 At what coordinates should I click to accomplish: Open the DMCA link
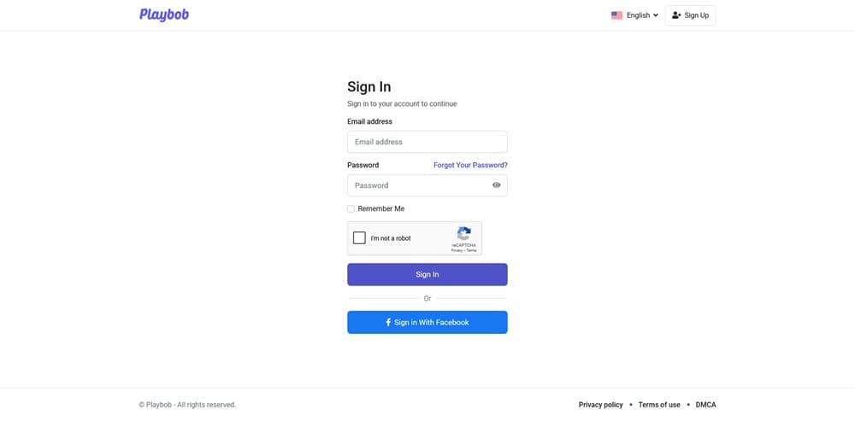(705, 405)
